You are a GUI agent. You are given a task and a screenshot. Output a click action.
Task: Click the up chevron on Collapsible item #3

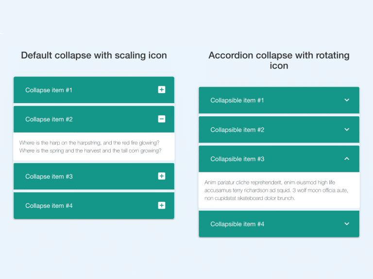point(347,159)
